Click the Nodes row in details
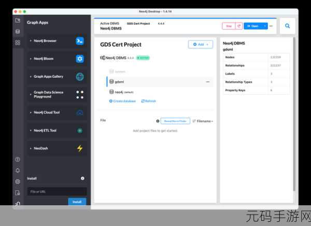 click(256, 57)
